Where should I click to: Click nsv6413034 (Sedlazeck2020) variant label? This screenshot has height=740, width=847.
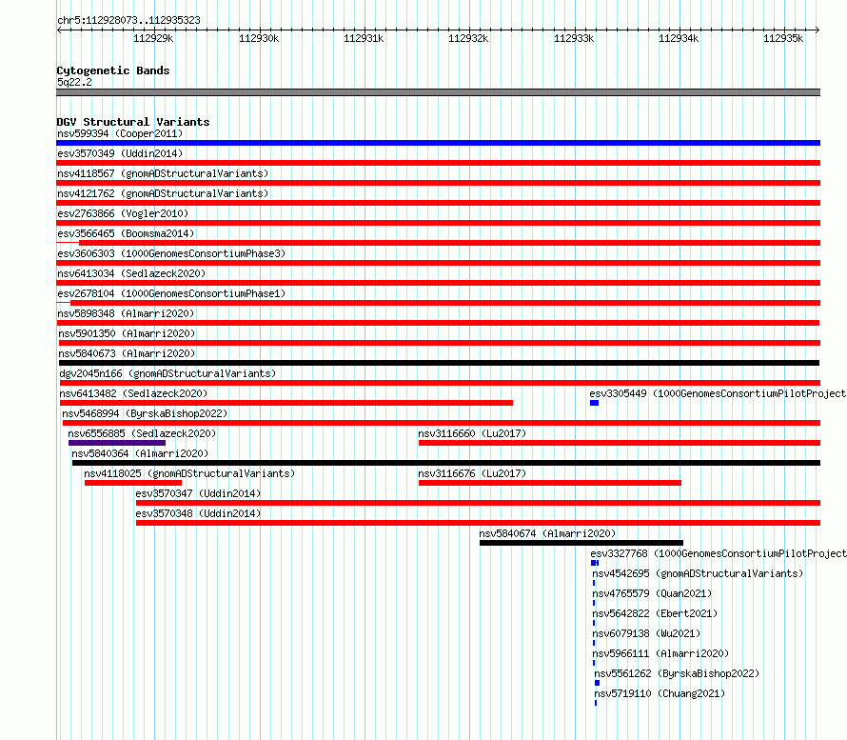(x=131, y=273)
